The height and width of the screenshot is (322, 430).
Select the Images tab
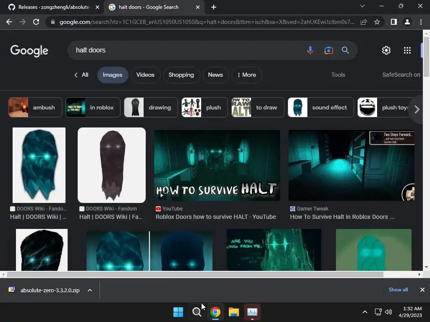click(x=113, y=75)
